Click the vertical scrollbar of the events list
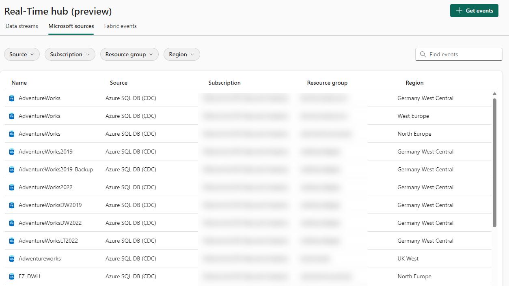Viewport: 509px width, 286px height. 494,162
